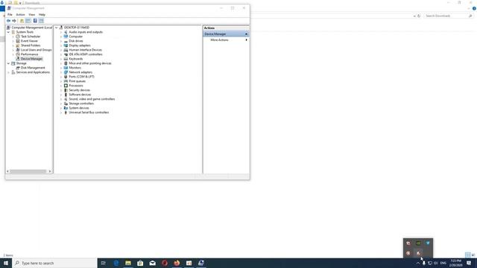Click the taskbar search box
Screen dimensions: 477x268
[x=54, y=263]
